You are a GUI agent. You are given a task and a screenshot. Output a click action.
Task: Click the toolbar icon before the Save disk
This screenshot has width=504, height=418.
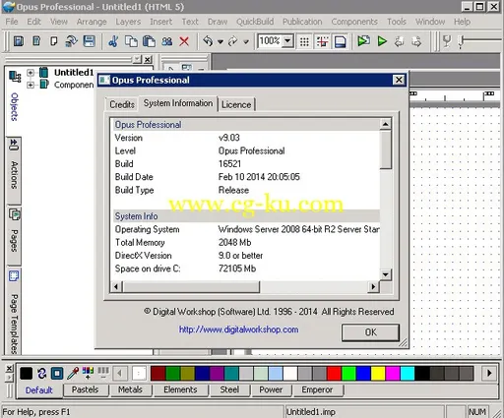tap(71, 41)
